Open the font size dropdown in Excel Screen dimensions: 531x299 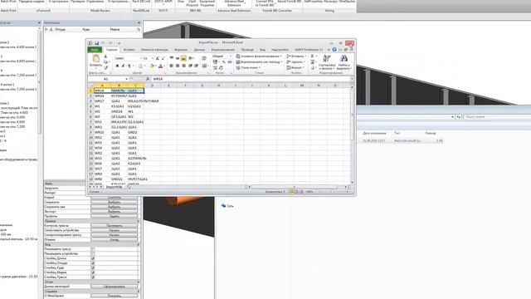click(x=153, y=58)
